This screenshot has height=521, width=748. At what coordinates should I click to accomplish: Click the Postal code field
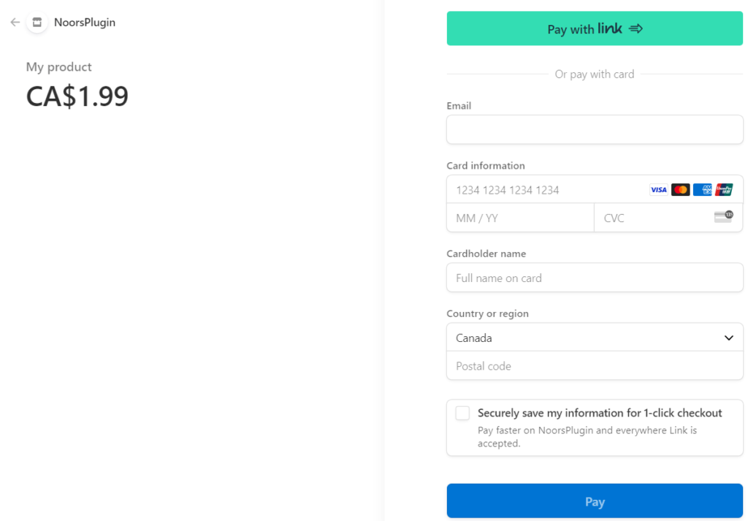pyautogui.click(x=595, y=365)
